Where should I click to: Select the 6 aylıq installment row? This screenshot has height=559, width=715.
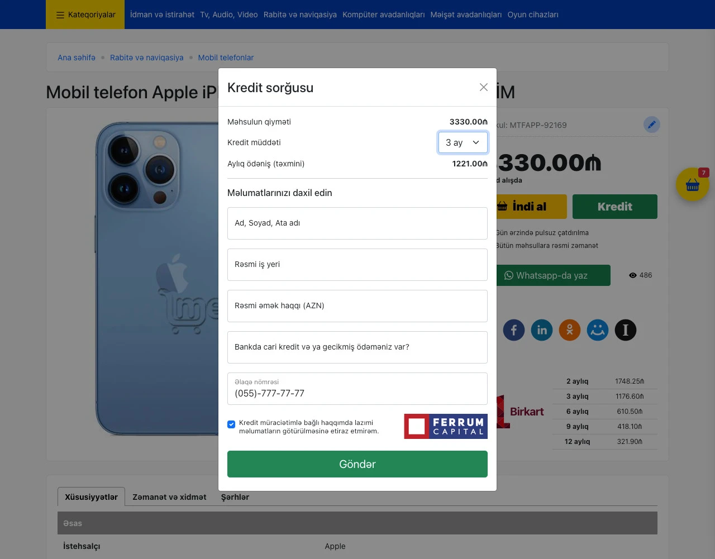pyautogui.click(x=604, y=412)
